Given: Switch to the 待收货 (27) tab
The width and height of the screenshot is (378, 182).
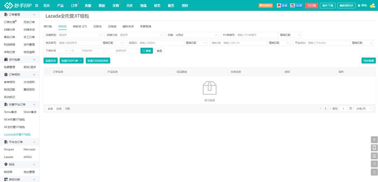Looking at the screenshot, I should (x=80, y=26).
